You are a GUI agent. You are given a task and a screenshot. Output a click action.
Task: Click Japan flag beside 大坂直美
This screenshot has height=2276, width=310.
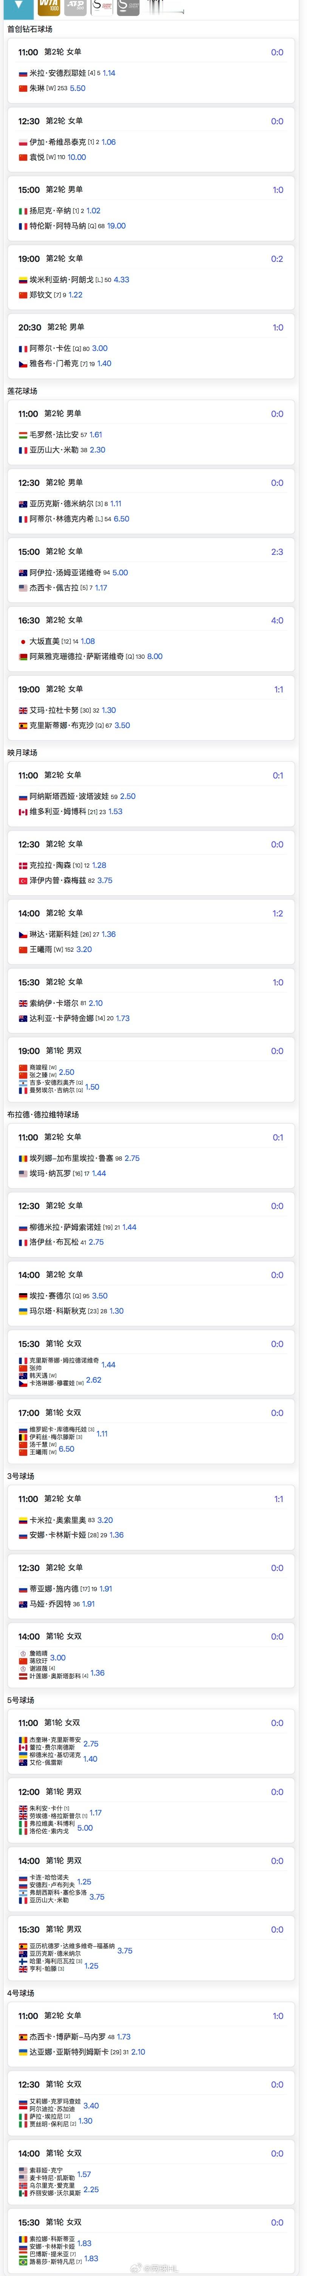pos(23,641)
